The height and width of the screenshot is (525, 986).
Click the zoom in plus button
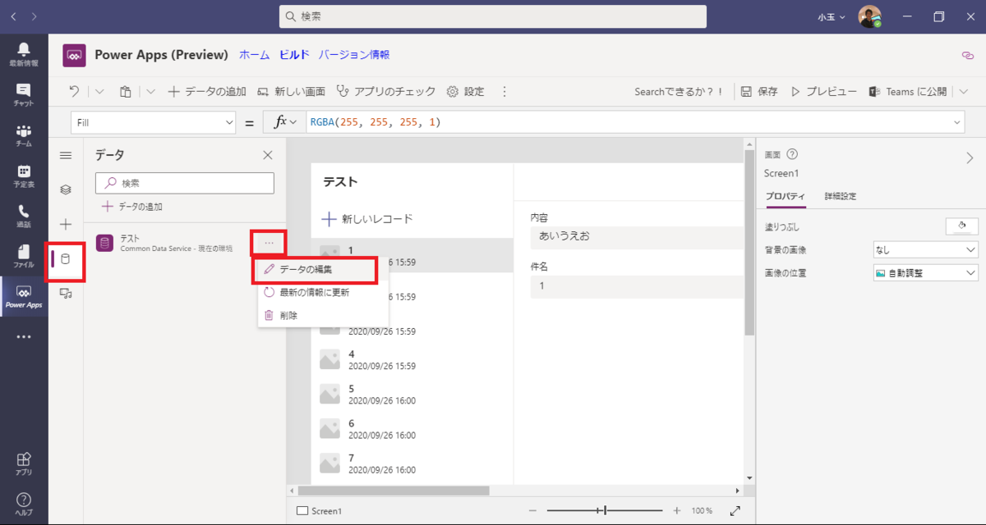coord(676,510)
